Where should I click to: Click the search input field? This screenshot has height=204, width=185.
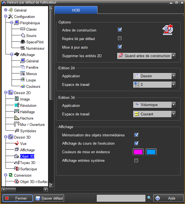121,198
